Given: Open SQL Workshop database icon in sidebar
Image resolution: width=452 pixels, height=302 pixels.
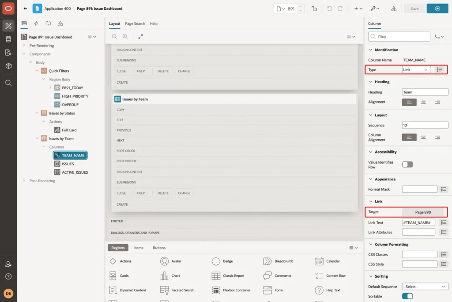Looking at the screenshot, I should tap(8, 39).
